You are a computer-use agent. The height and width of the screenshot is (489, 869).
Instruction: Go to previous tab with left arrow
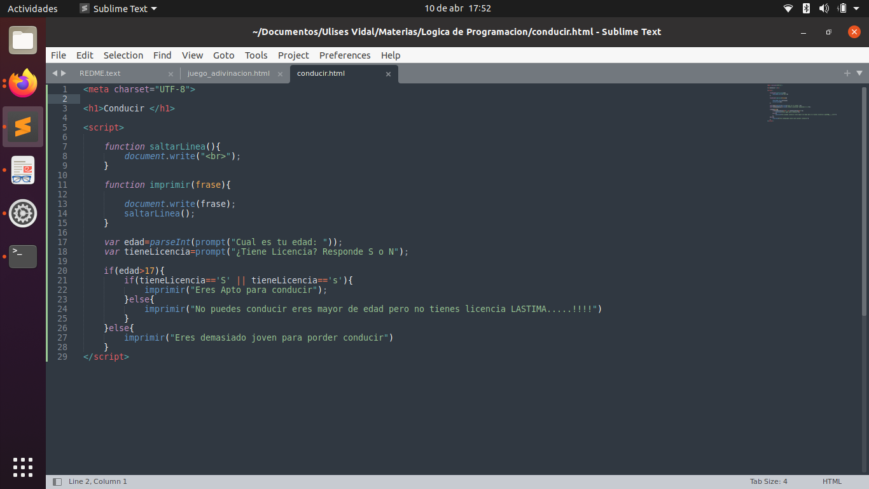[x=55, y=73]
